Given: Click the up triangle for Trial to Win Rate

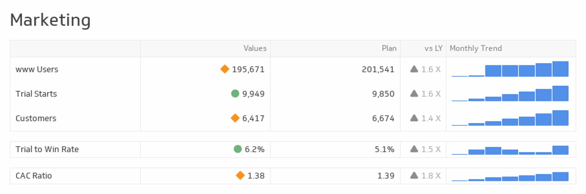Looking at the screenshot, I should [x=414, y=149].
